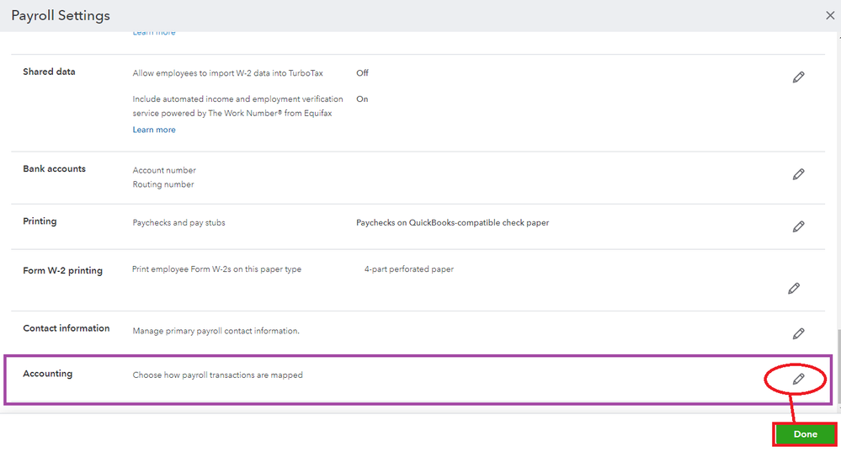Click the Equifax verification On value
The image size is (841, 452).
[362, 99]
